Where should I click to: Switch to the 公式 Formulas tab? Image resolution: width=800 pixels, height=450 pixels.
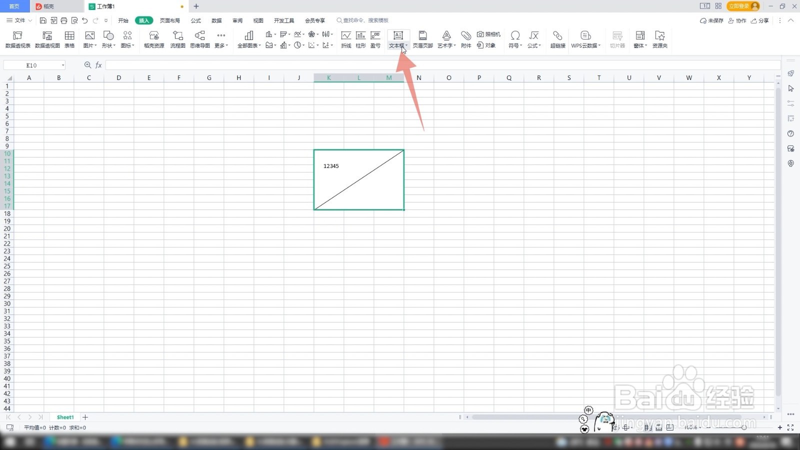click(196, 20)
